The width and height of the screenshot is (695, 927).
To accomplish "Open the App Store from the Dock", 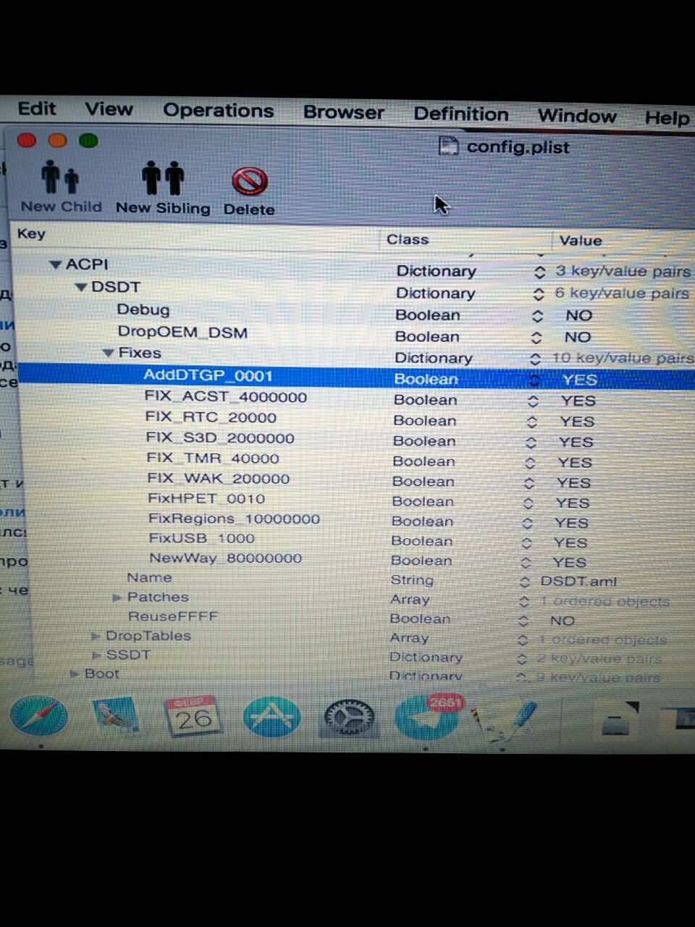I will tap(271, 716).
